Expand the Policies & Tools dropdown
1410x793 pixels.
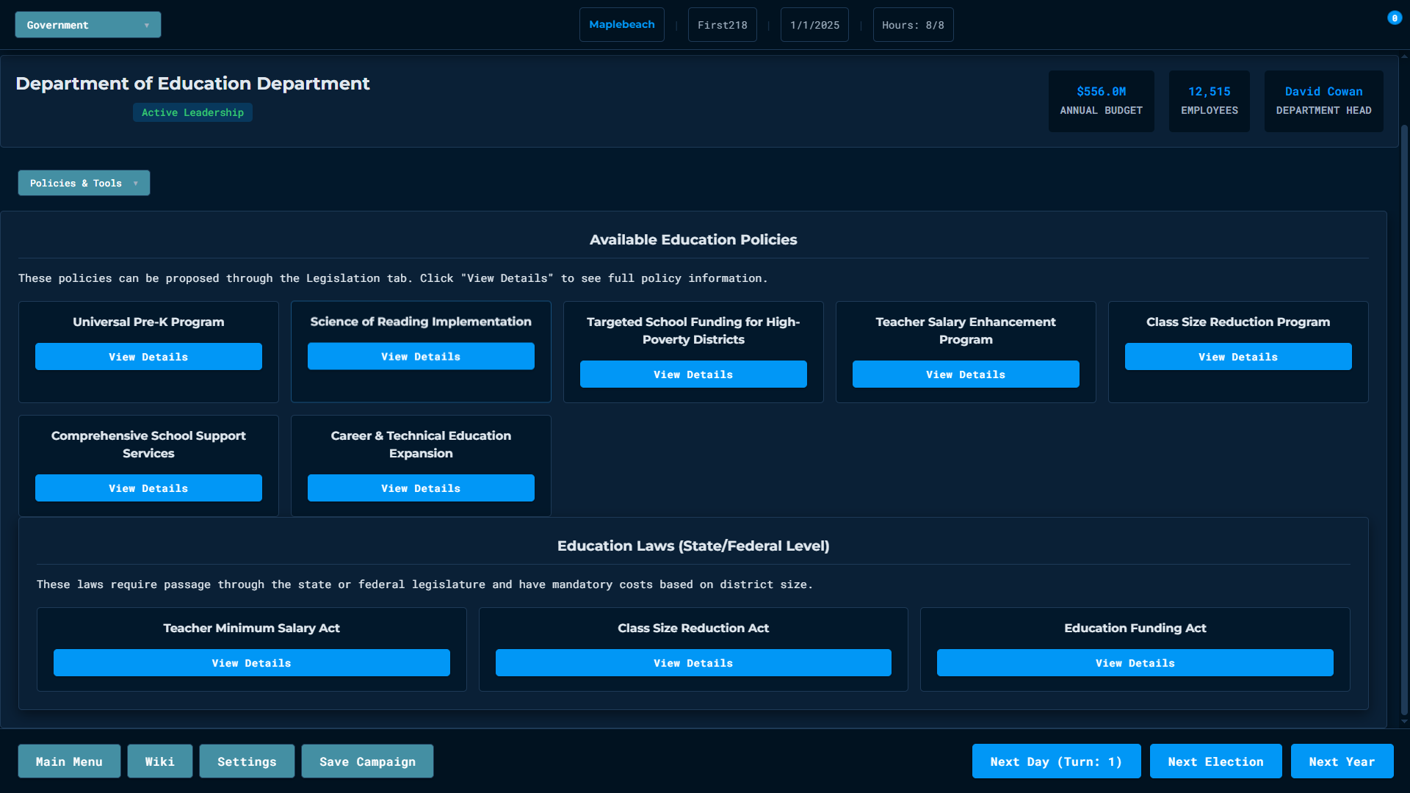click(x=84, y=183)
